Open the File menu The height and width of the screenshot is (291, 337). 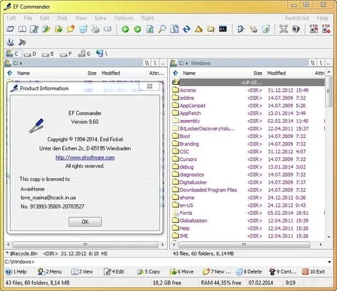(28, 18)
